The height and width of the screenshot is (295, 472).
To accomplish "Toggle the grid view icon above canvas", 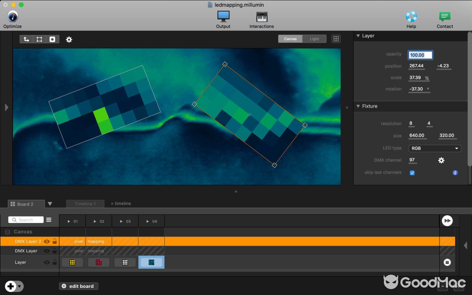I will click(336, 39).
